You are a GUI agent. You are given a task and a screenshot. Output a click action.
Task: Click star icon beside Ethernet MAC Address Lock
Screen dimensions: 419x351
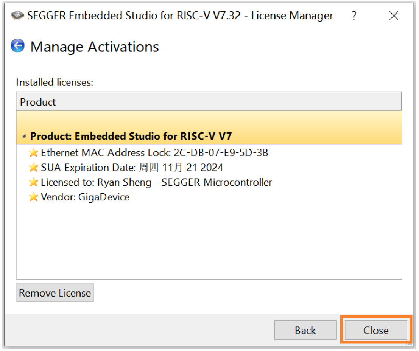pyautogui.click(x=34, y=153)
